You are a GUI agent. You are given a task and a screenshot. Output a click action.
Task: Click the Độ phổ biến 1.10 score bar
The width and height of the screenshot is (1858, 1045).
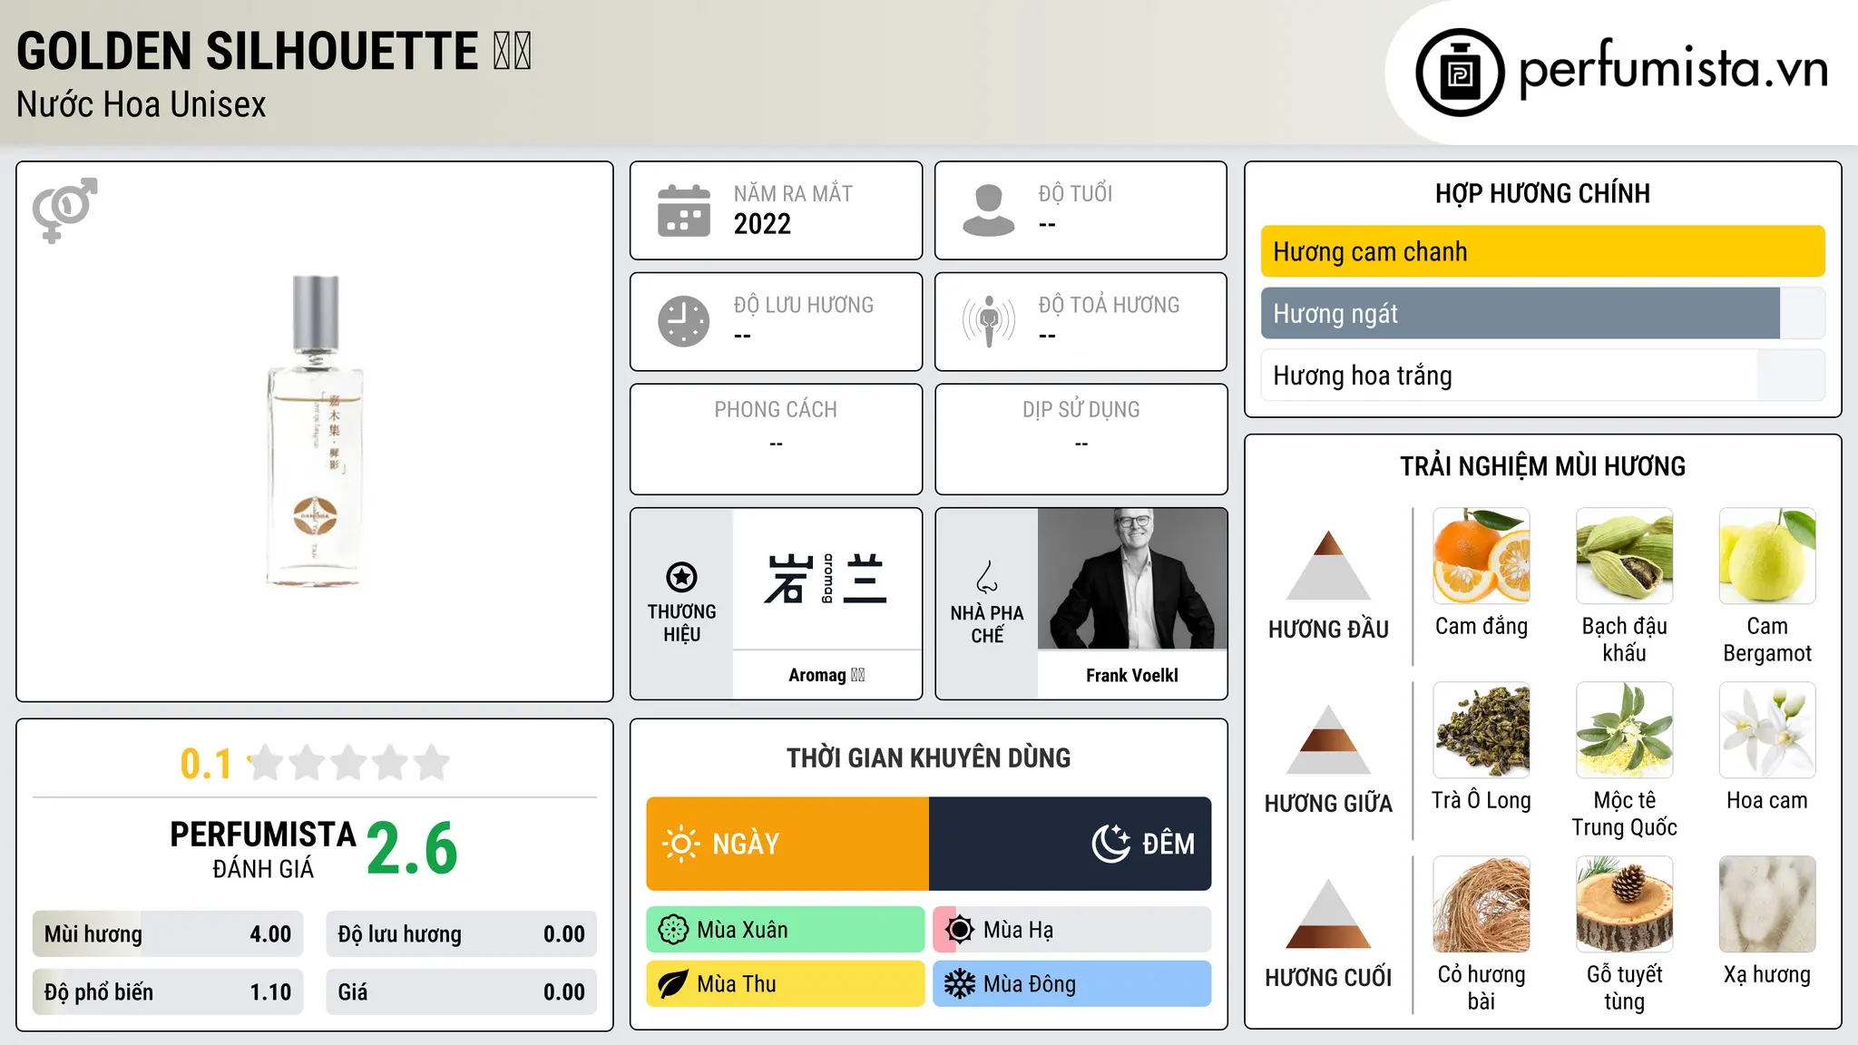168,992
